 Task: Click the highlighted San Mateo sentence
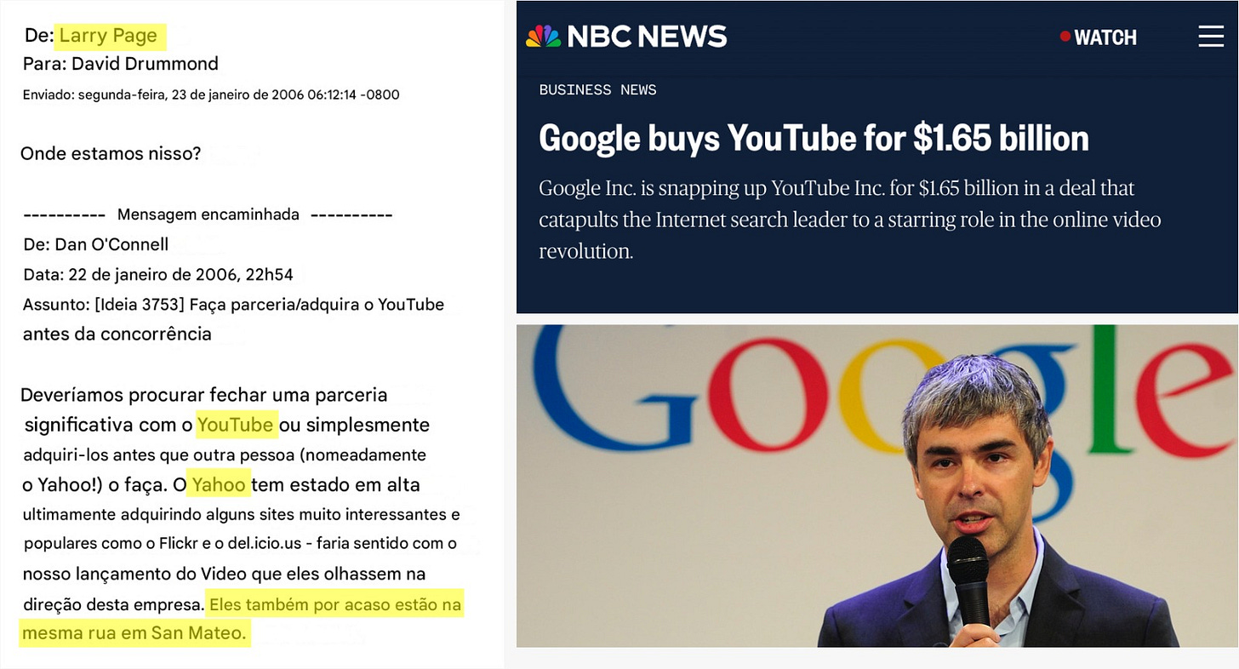241,619
